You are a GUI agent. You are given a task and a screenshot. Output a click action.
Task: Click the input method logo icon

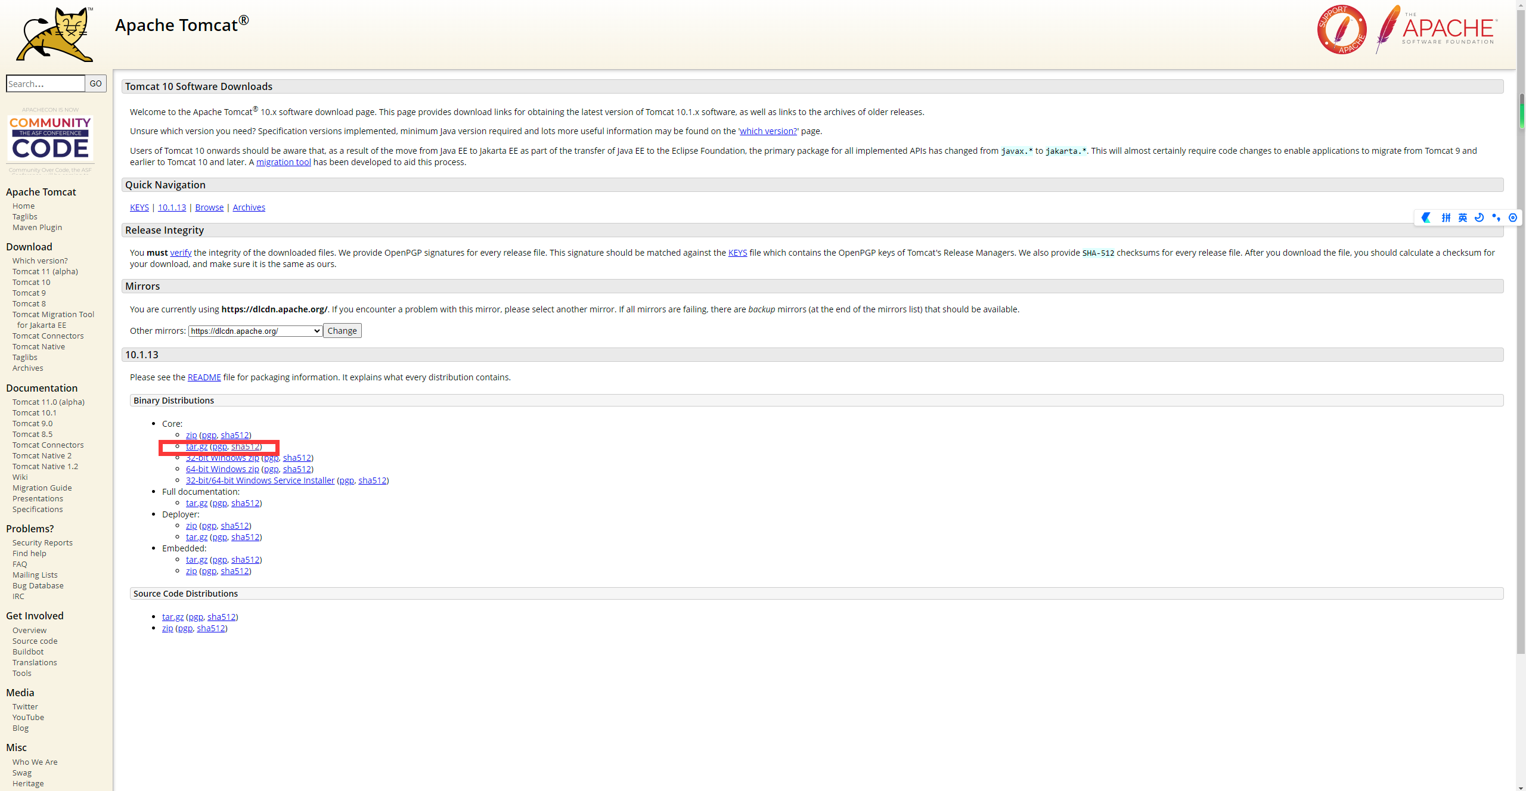click(1426, 218)
